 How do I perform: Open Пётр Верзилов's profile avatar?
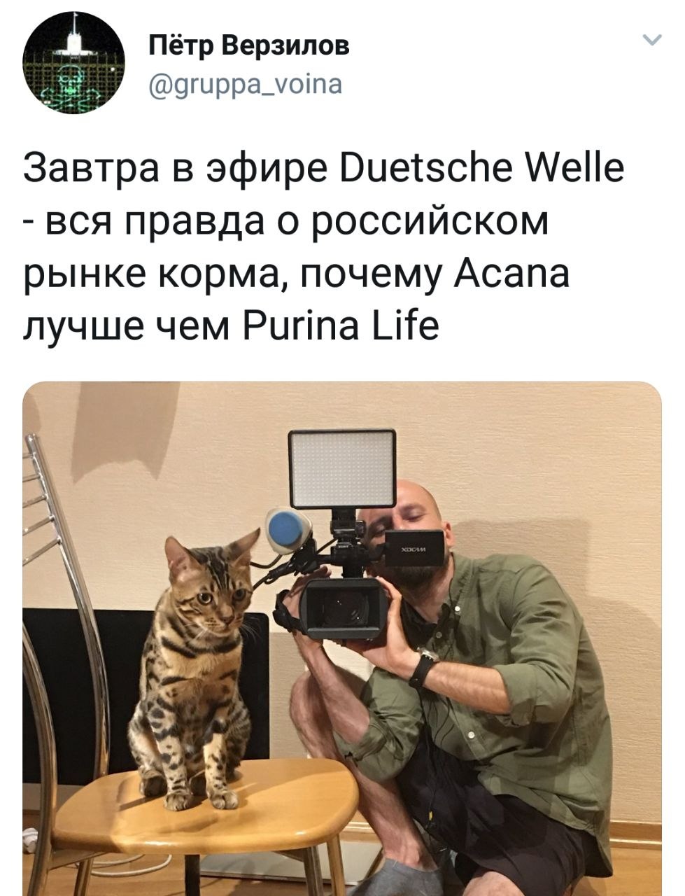pos(74,64)
